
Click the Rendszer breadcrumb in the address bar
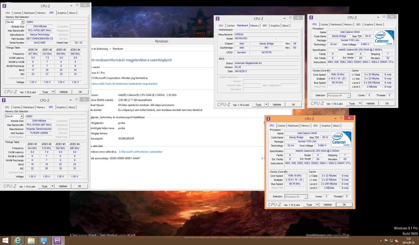(118, 49)
